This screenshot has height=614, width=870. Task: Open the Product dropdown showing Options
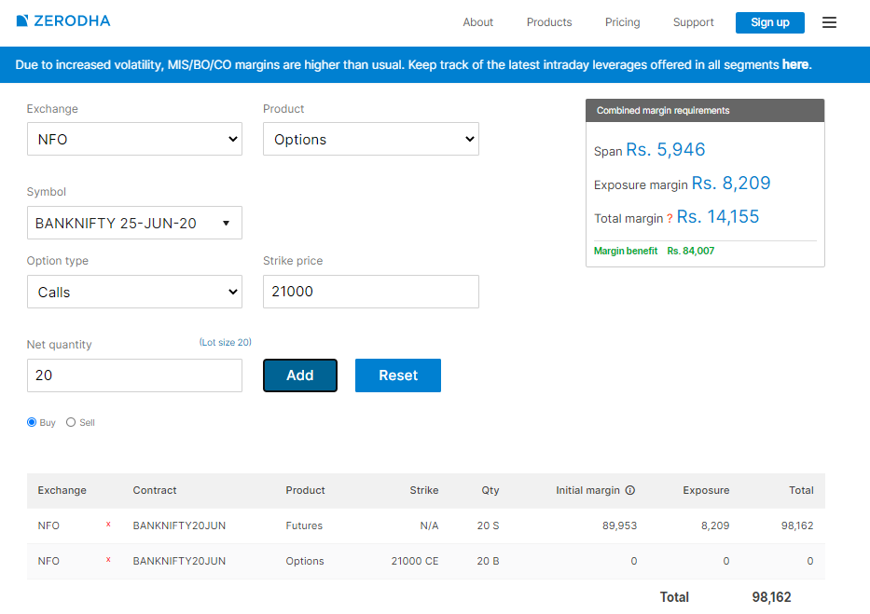pyautogui.click(x=370, y=139)
